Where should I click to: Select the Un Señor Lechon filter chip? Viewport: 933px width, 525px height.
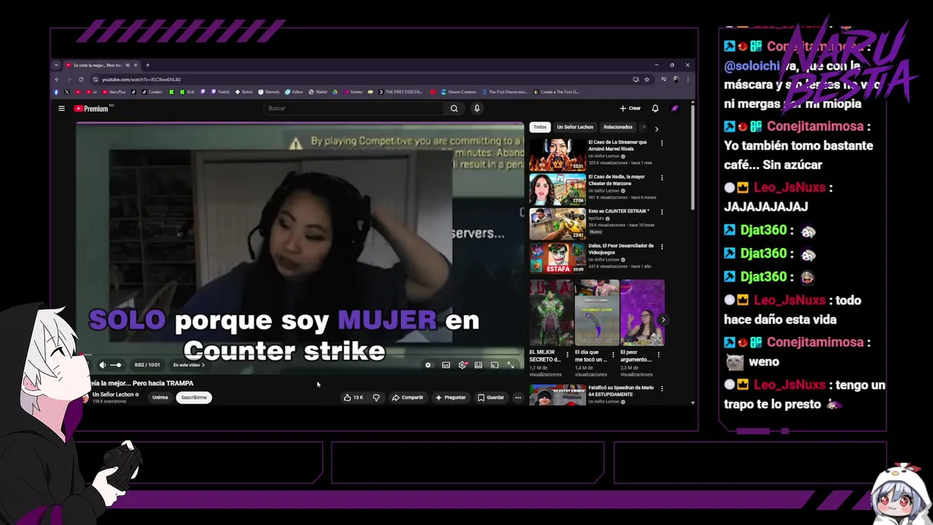575,127
